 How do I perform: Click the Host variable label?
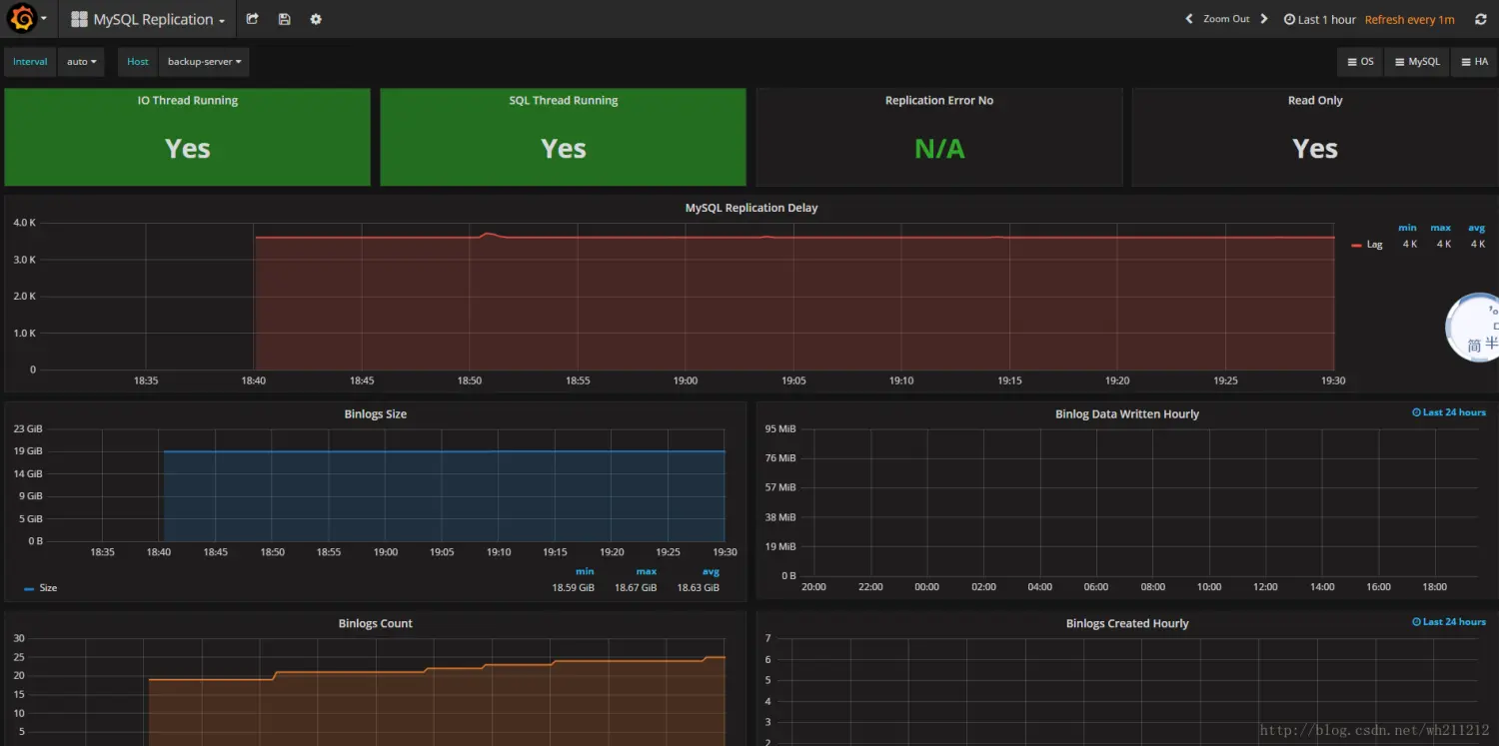[x=138, y=62]
